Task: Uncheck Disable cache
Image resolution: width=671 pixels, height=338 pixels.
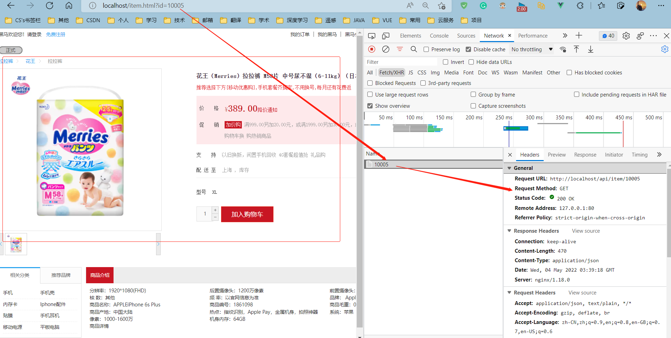Action: [x=468, y=49]
